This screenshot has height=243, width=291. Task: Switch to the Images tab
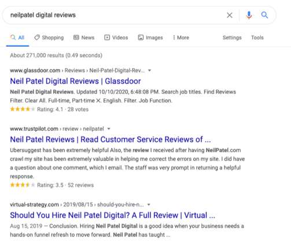[150, 38]
